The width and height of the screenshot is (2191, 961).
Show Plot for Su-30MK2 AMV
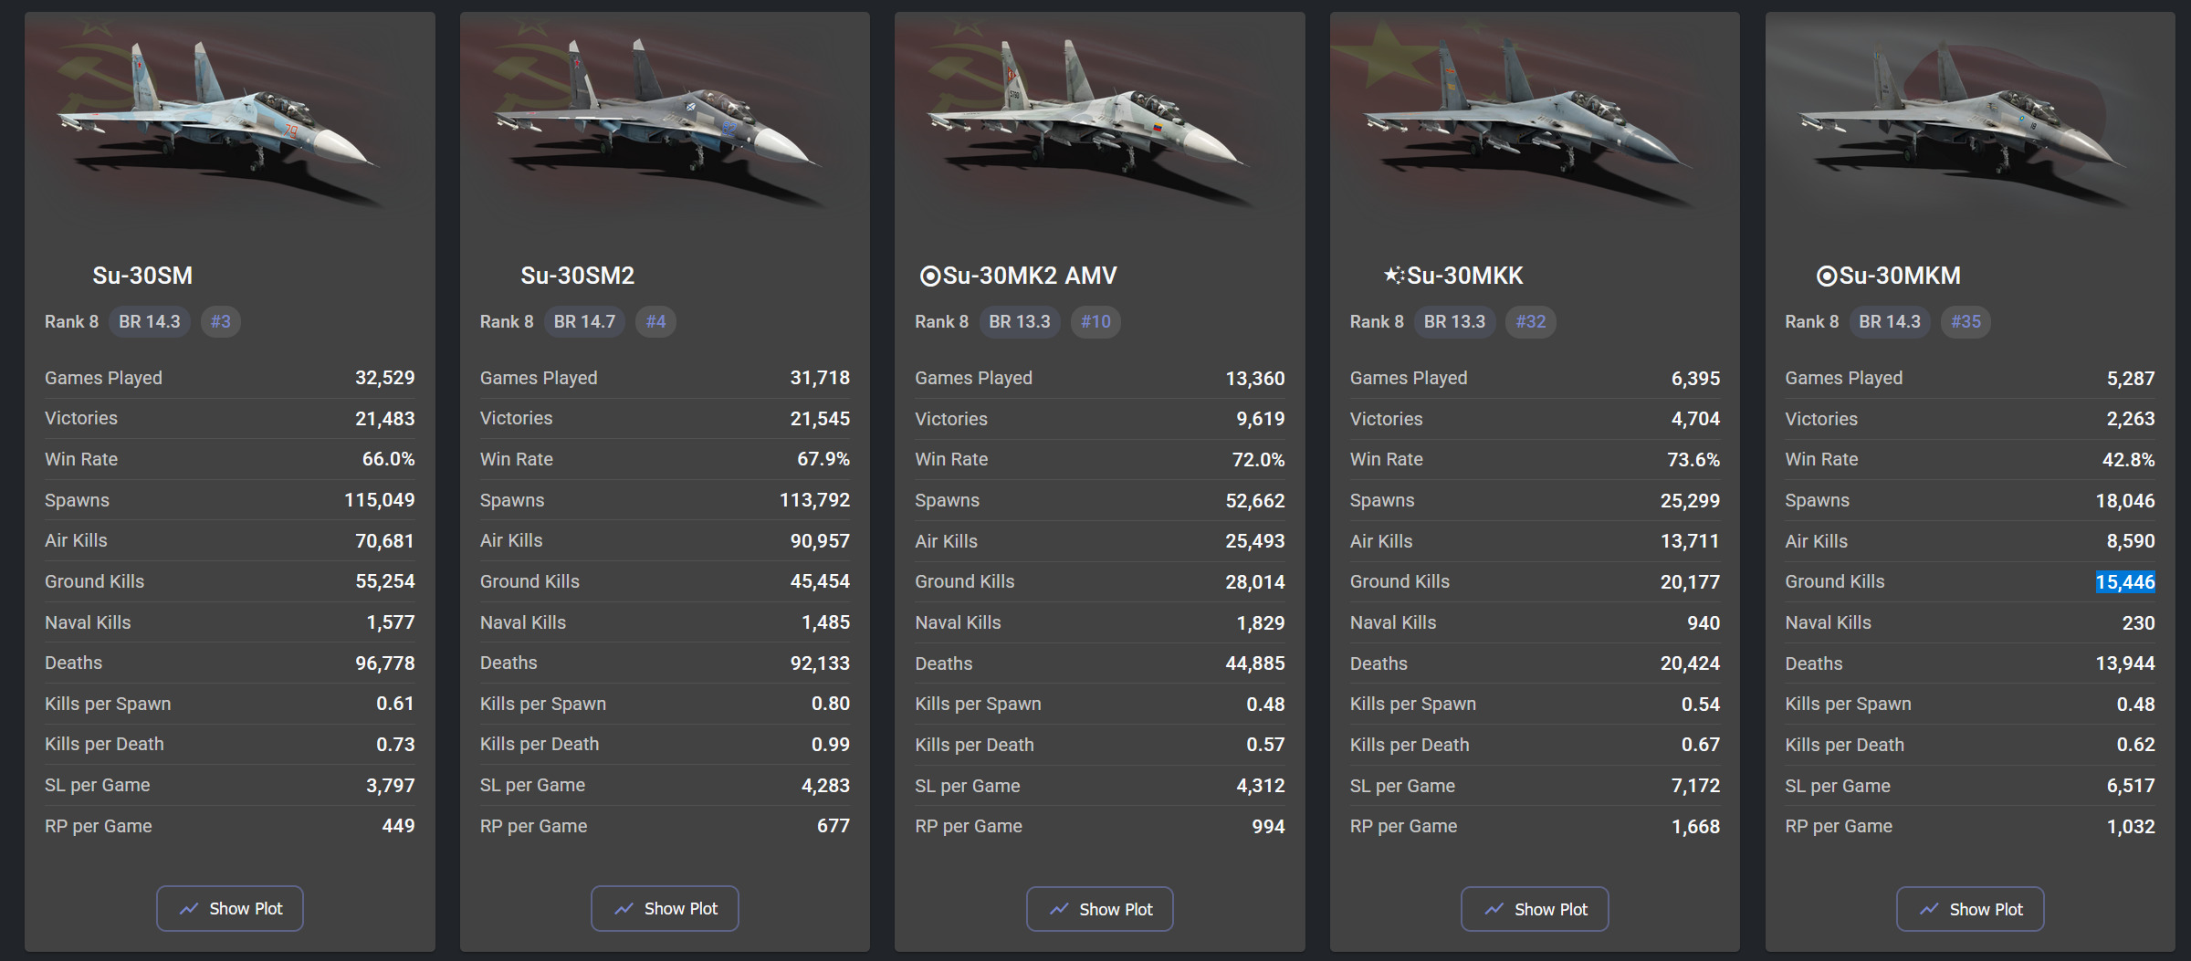(x=1100, y=909)
